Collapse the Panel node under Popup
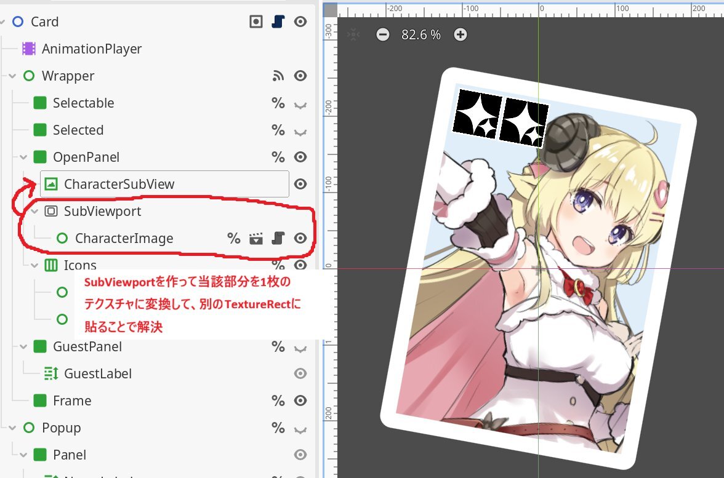Image resolution: width=724 pixels, height=478 pixels. (x=23, y=455)
